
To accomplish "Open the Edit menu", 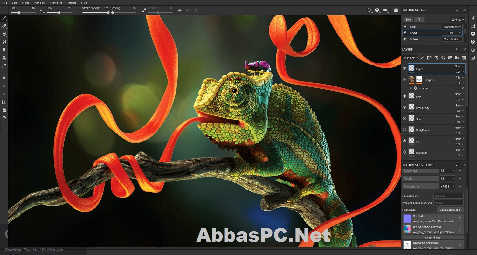I will (15, 3).
